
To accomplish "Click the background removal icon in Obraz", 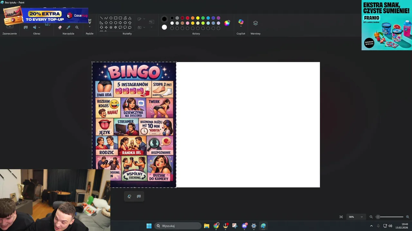I will (x=26, y=27).
